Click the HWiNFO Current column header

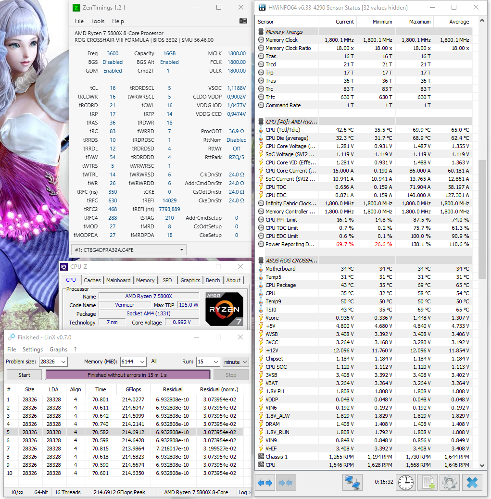point(338,22)
